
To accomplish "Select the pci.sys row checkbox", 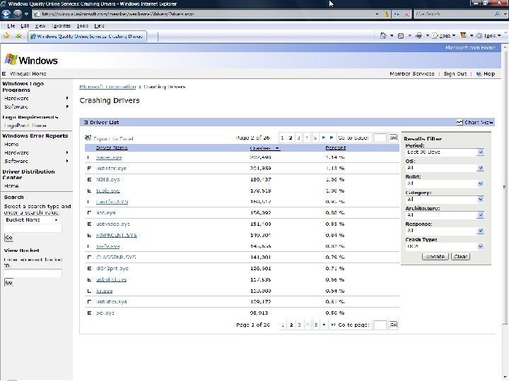I will coord(88,312).
